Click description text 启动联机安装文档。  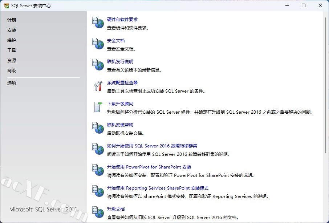[126, 133]
